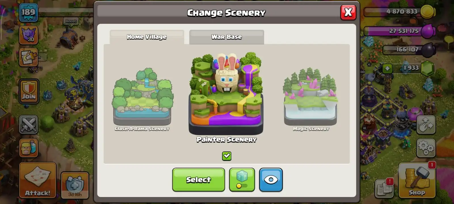Click the barbarian and potion army icon
Image resolution: width=454 pixels, height=204 pixels.
coord(28,148)
